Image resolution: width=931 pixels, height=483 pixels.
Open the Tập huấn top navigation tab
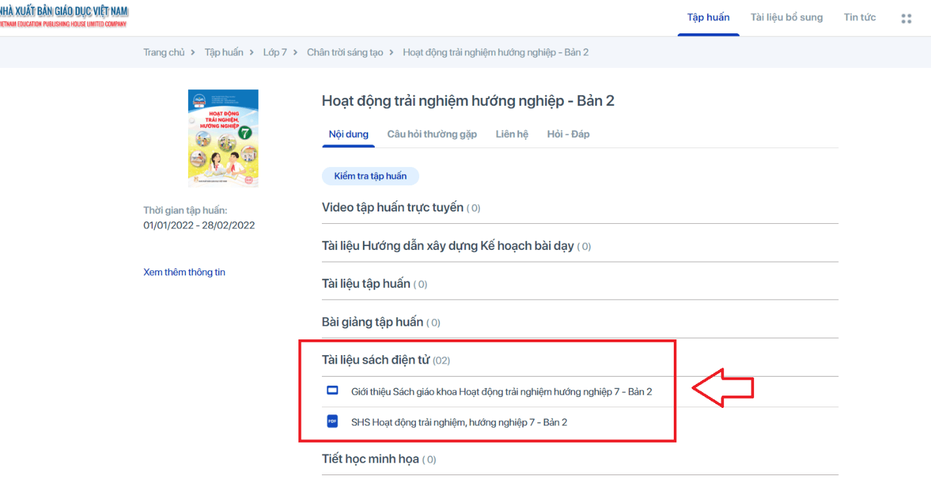click(708, 18)
